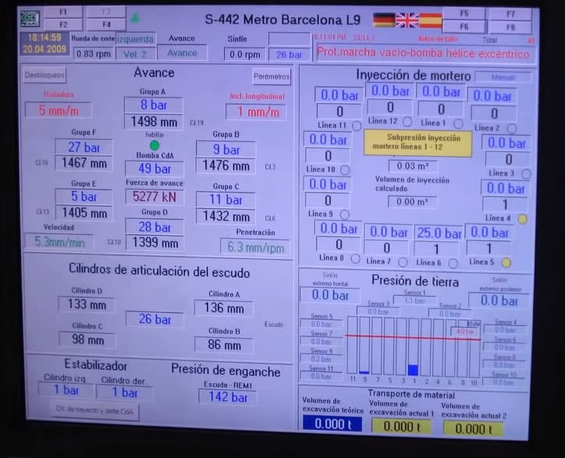Click Grupo E 1405 mm value
The height and width of the screenshot is (458, 565).
[x=84, y=212]
